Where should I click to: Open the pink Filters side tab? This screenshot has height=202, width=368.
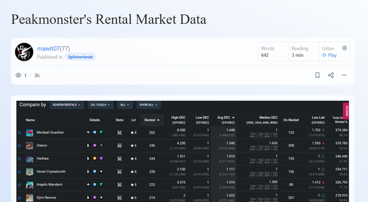click(346, 111)
